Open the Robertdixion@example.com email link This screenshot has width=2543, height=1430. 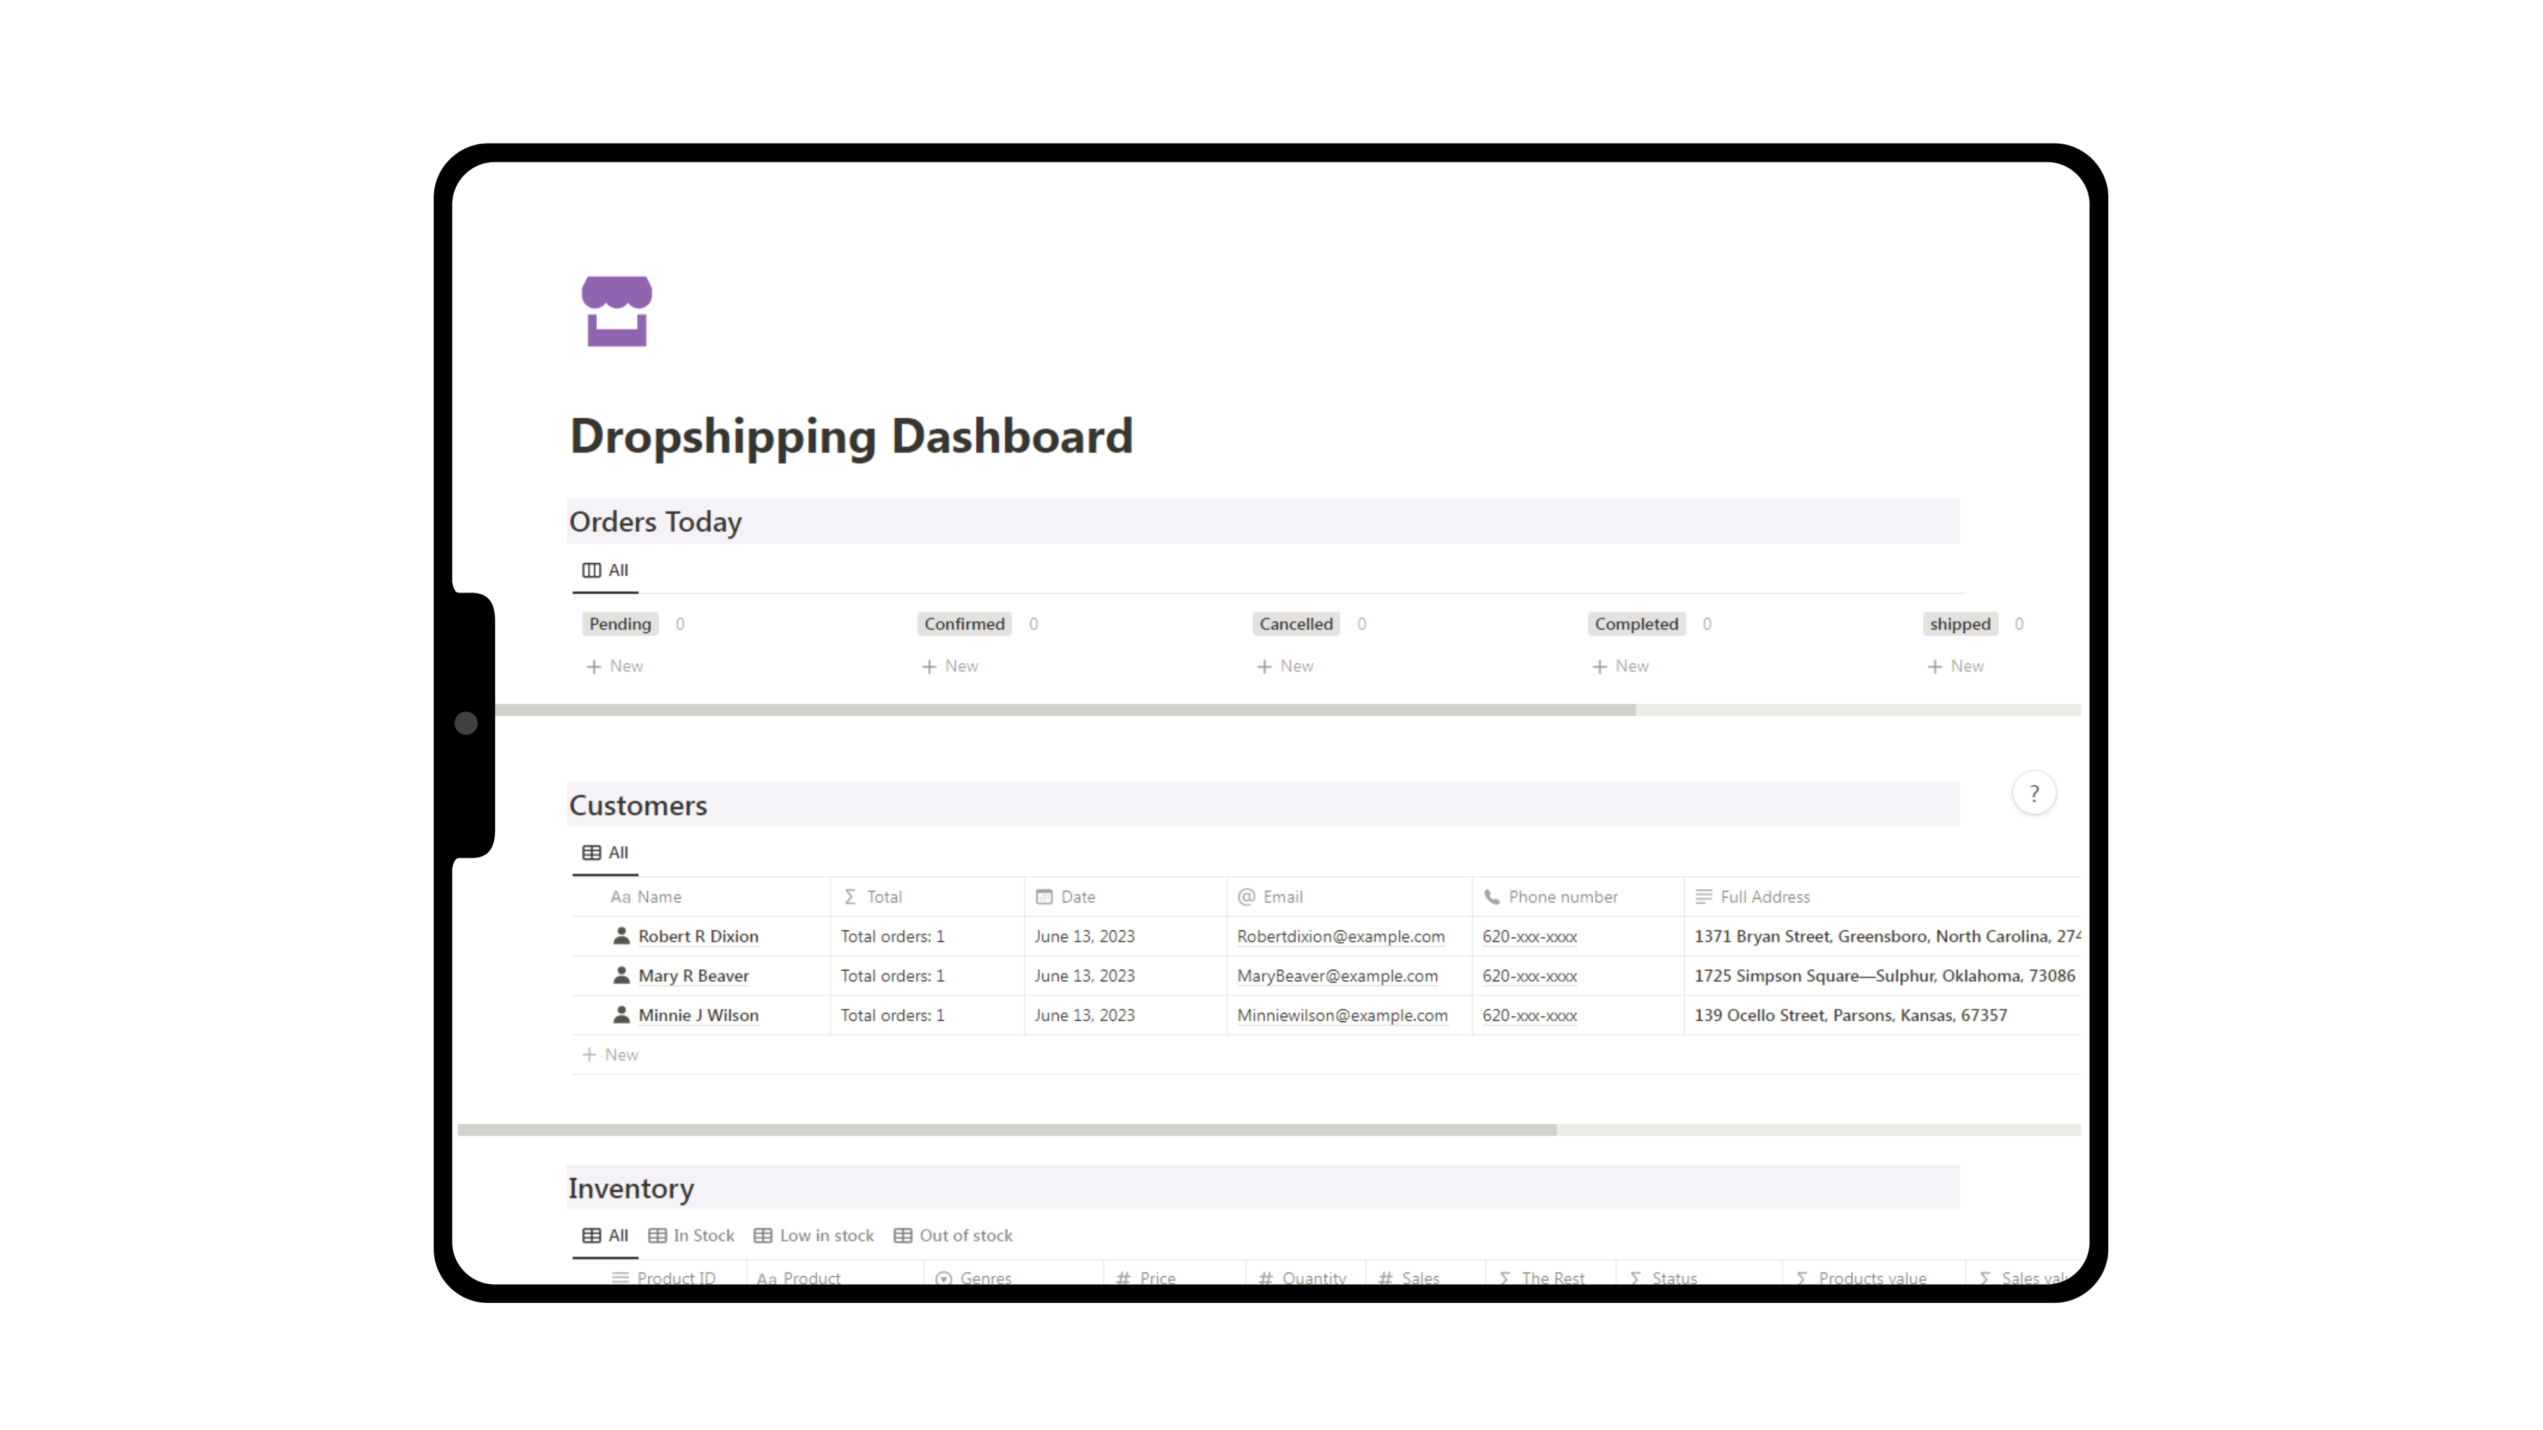click(1340, 937)
